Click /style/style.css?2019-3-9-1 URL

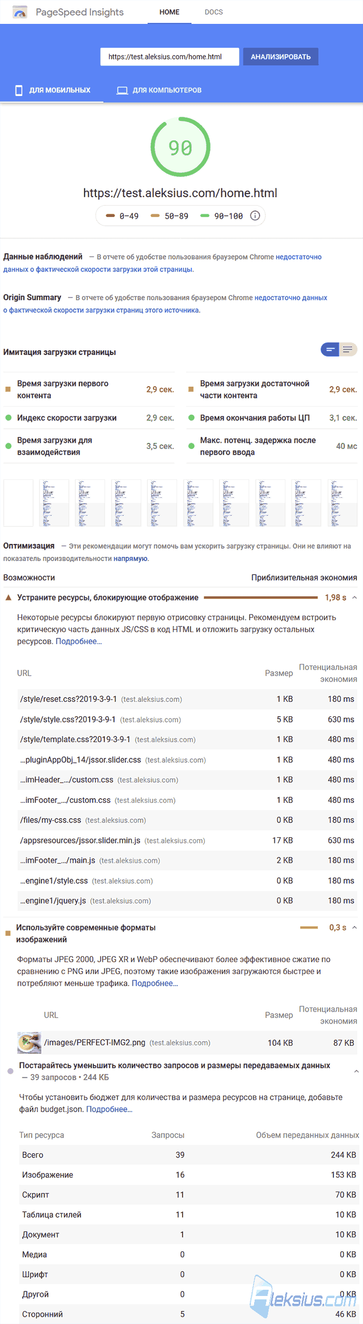click(x=68, y=719)
